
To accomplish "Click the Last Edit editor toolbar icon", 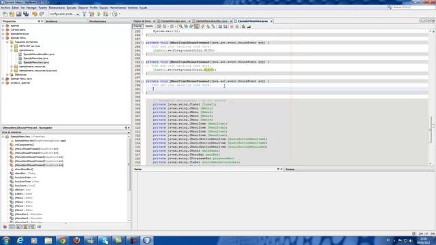I will (159, 27).
